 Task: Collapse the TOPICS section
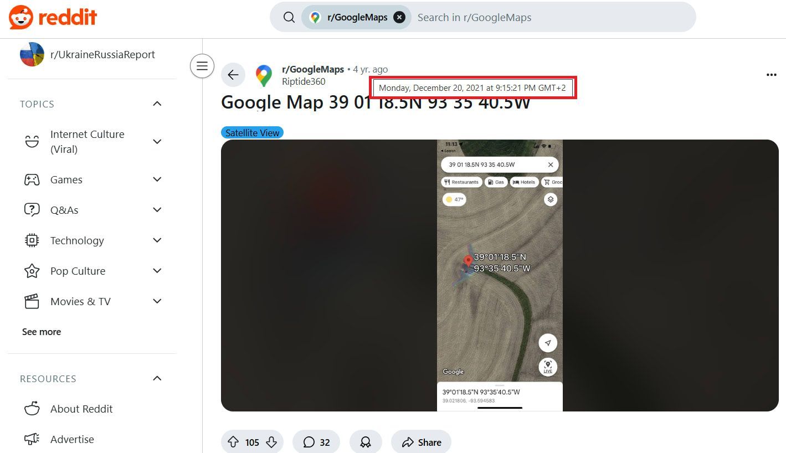pos(157,104)
